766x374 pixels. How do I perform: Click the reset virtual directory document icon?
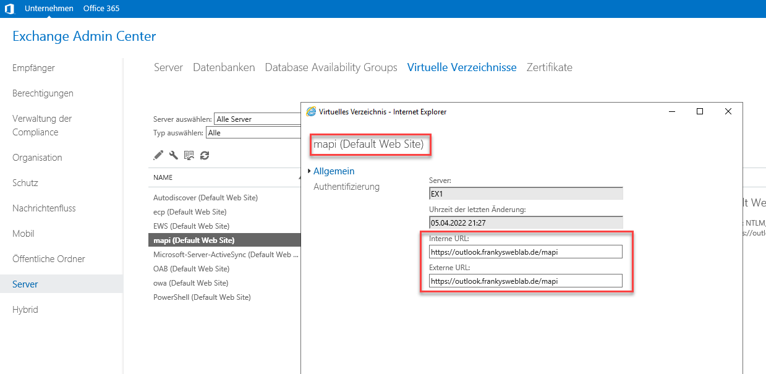[x=189, y=155]
